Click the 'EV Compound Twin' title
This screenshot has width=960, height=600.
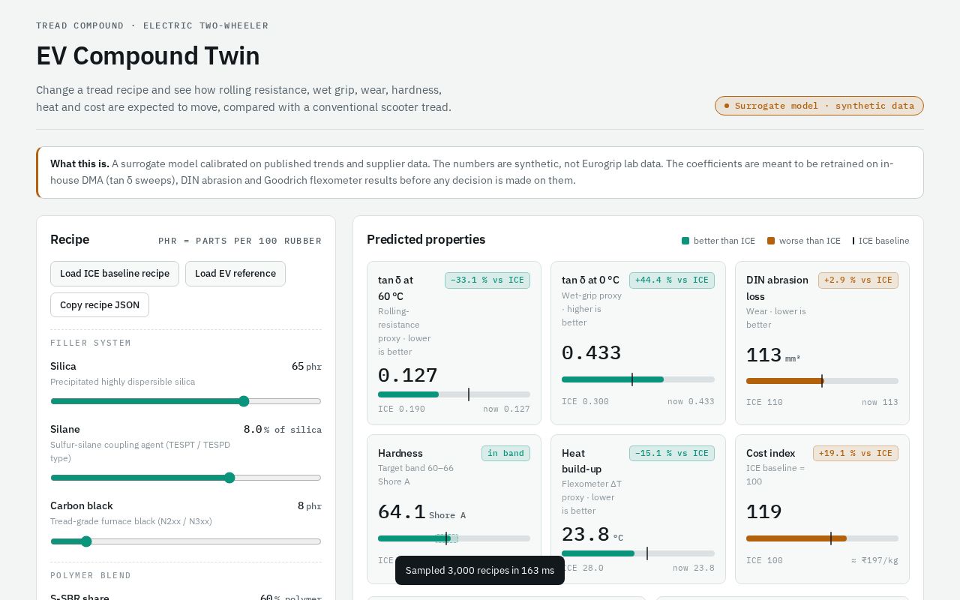point(148,56)
